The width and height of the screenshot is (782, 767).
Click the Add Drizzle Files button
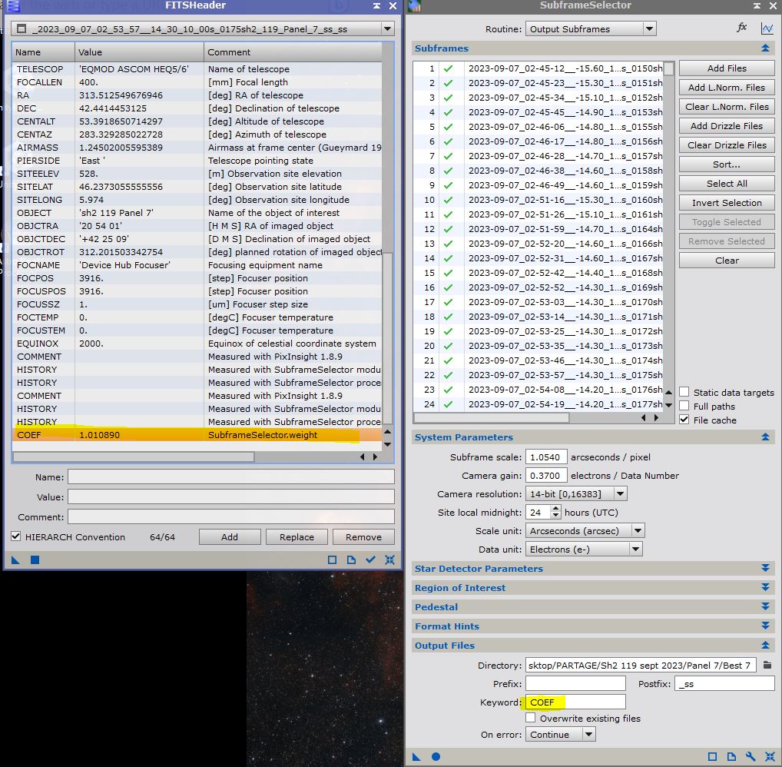pyautogui.click(x=727, y=126)
